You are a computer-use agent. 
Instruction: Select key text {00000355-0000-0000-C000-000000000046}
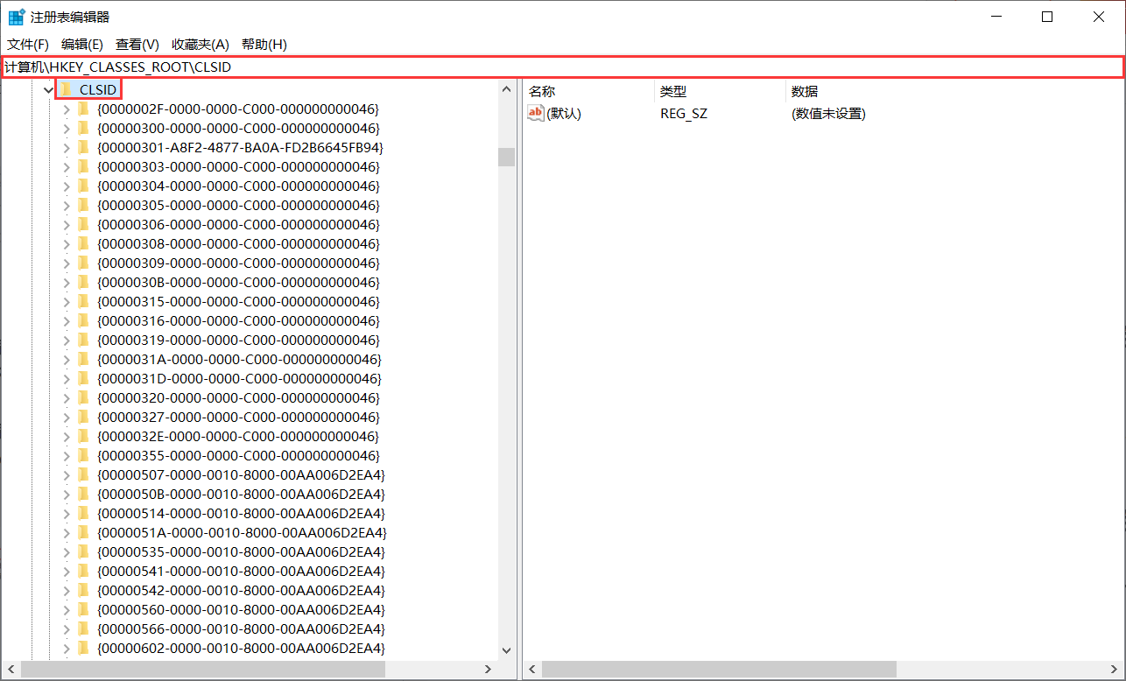coord(238,455)
